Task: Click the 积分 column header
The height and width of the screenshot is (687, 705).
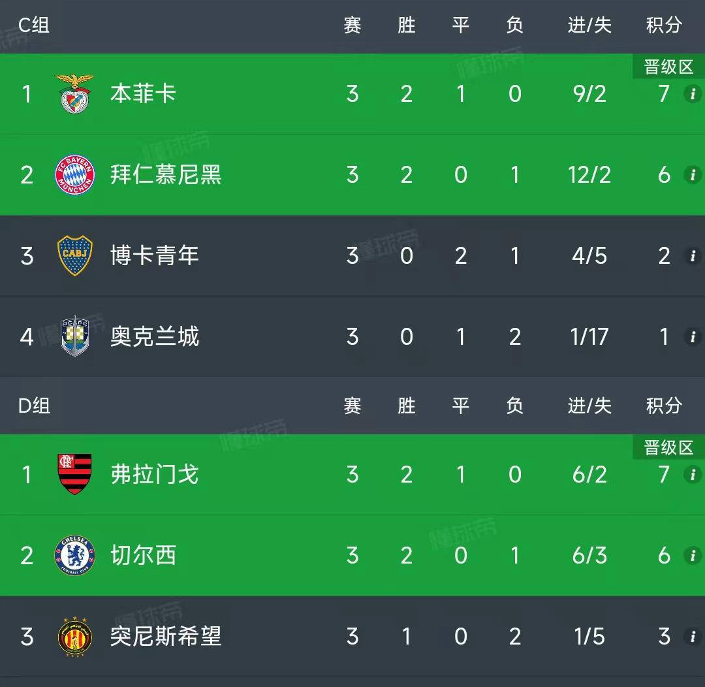Action: tap(664, 25)
